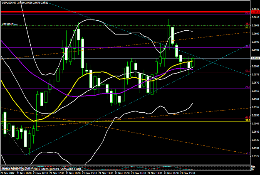Click the 21 Nov 12:50 time label
This screenshot has width=260, height=175.
pyautogui.click(x=73, y=173)
